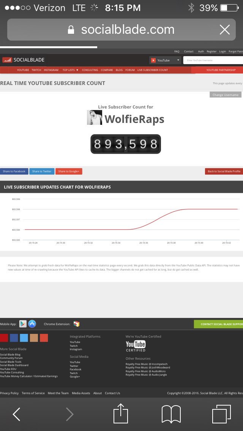Open Safari bookmarks book icon
243x431 pixels.
[171, 414]
